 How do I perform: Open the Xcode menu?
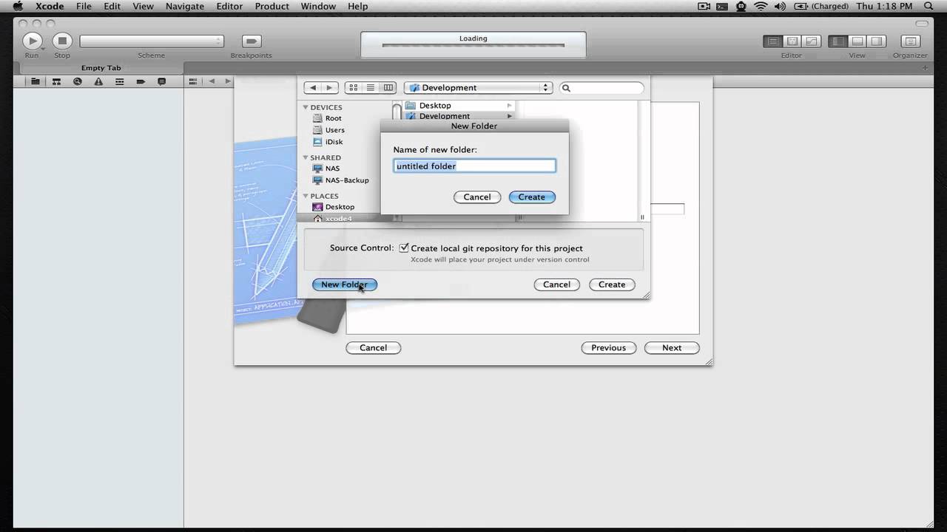tap(50, 6)
